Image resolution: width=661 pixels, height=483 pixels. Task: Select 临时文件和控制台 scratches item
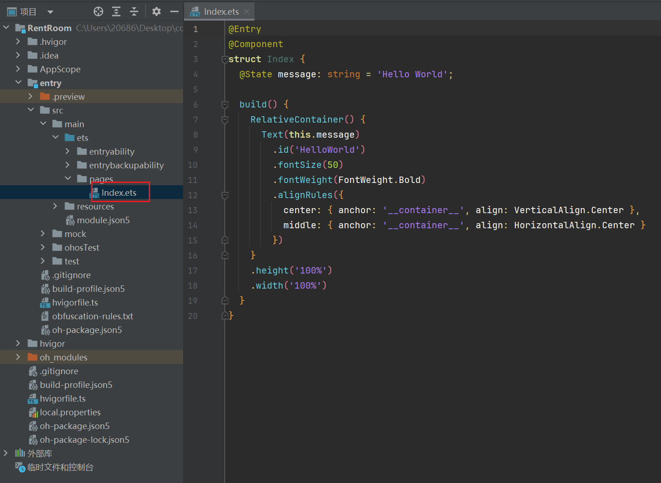60,467
